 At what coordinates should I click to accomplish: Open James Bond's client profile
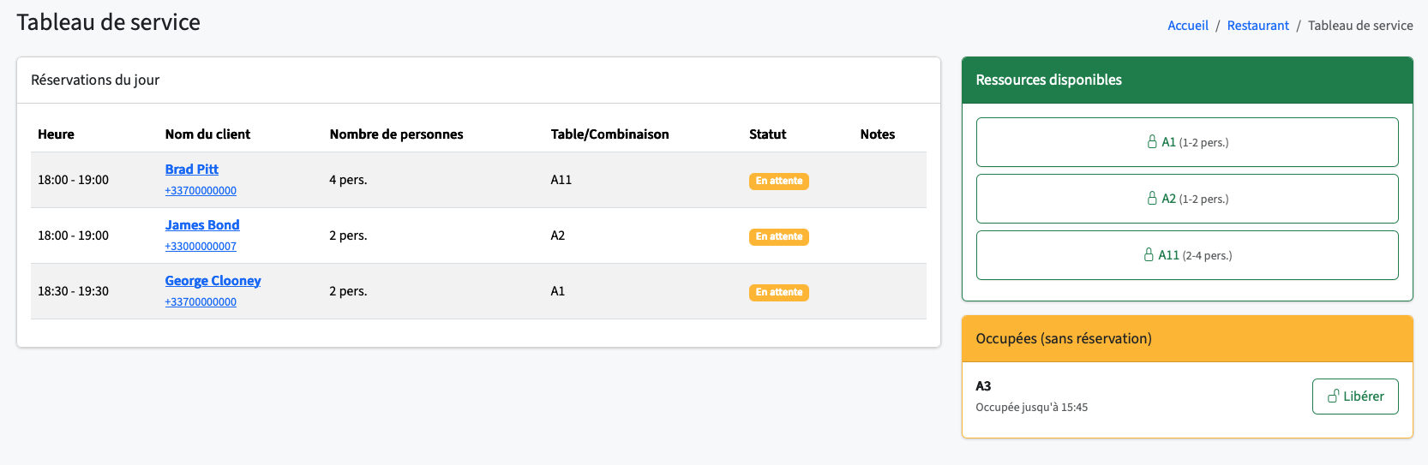[202, 225]
